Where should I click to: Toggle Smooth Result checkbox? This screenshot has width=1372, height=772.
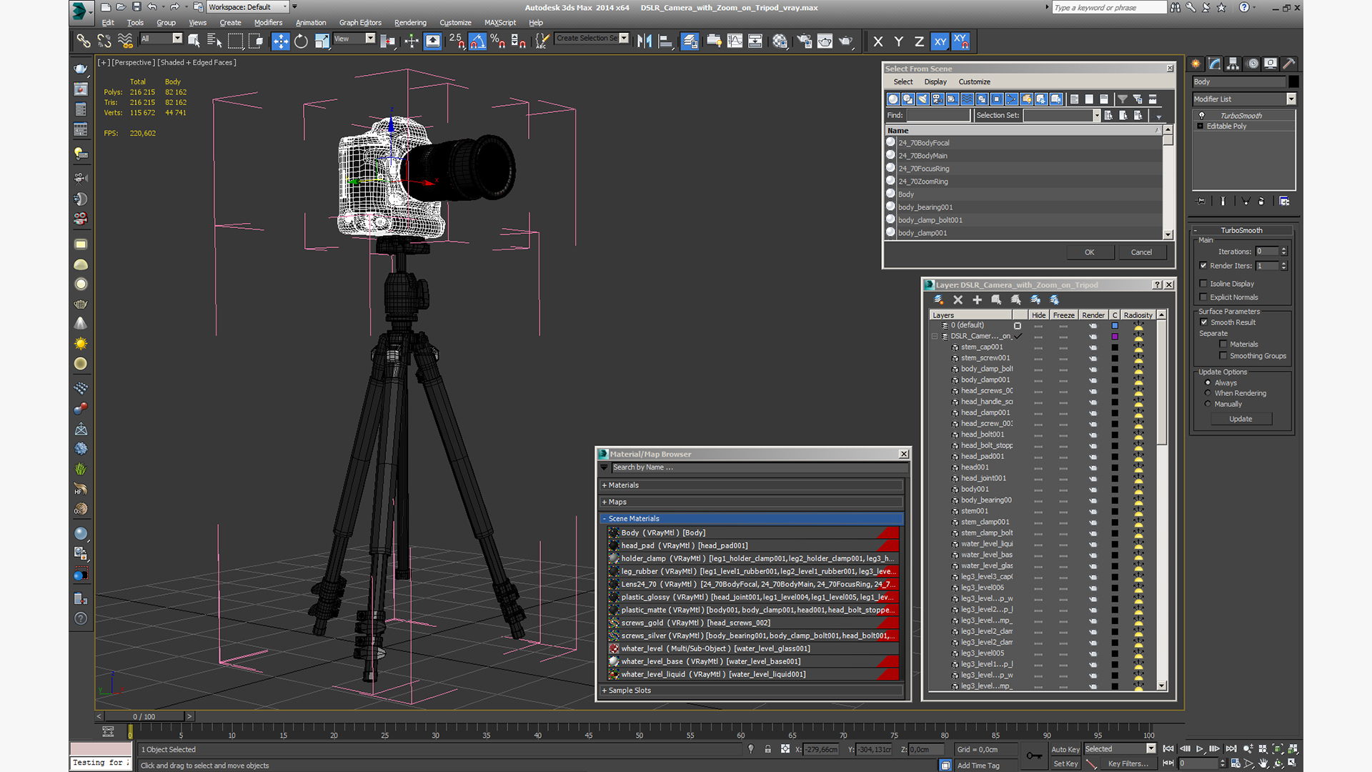[x=1204, y=322]
